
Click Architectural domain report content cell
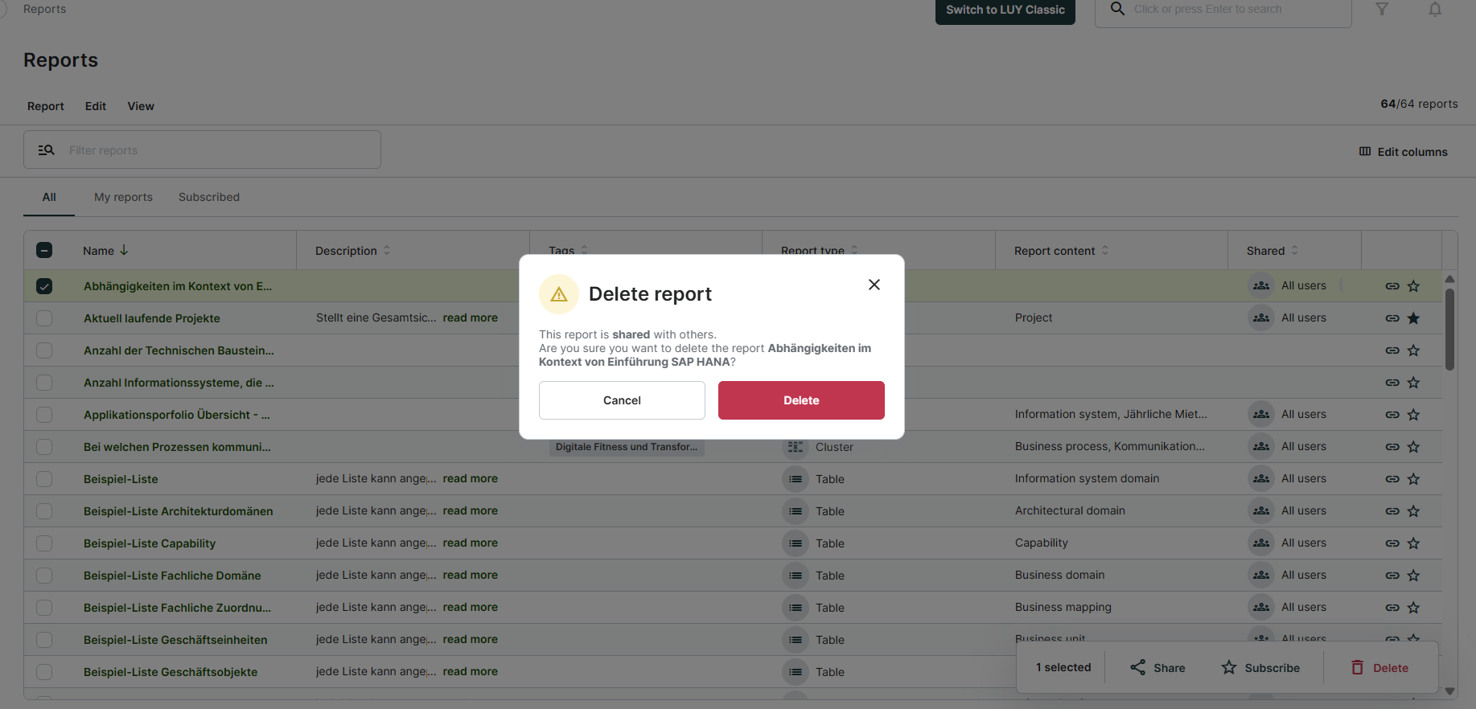(1070, 510)
